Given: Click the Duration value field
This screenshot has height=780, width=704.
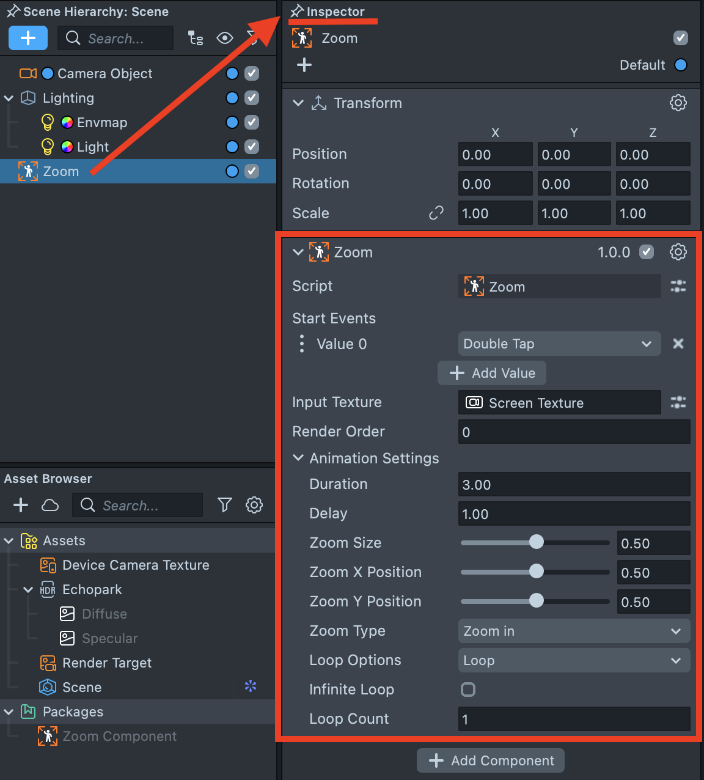Looking at the screenshot, I should click(574, 484).
